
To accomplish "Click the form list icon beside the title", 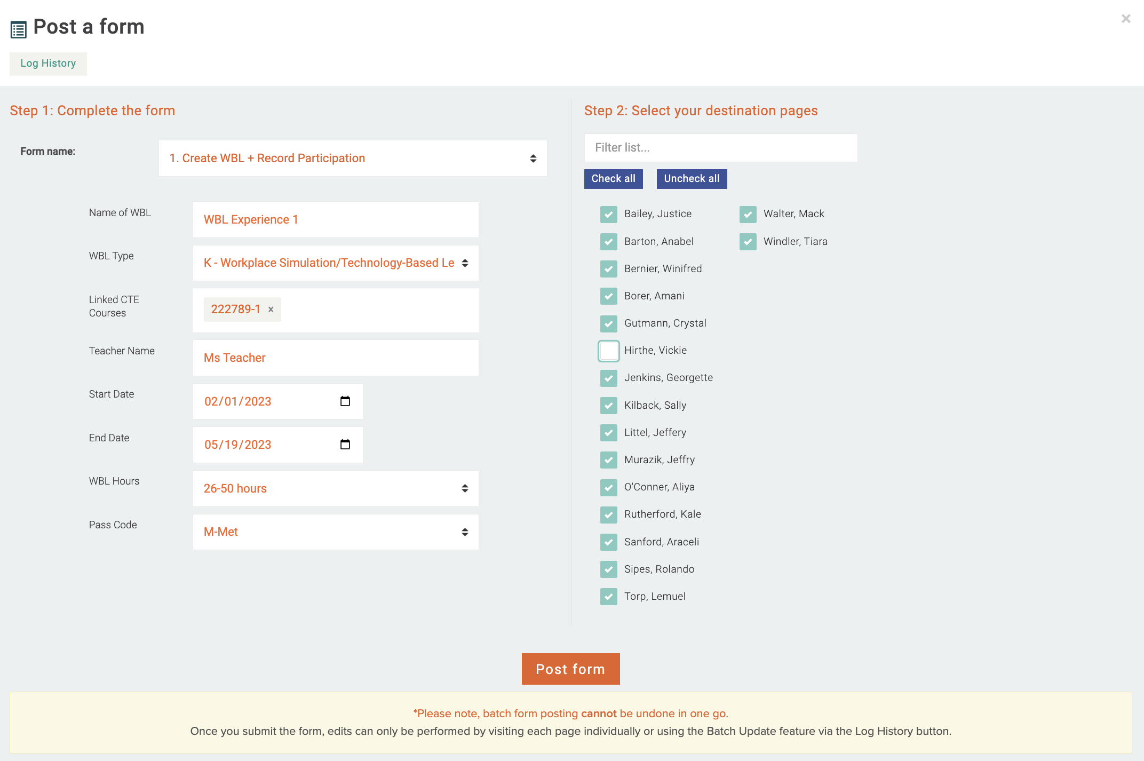I will (19, 29).
